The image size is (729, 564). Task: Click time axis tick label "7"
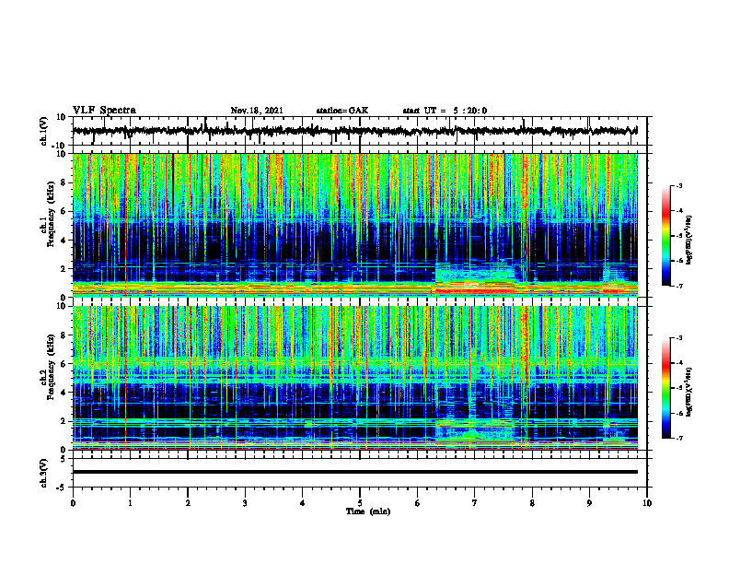[475, 503]
